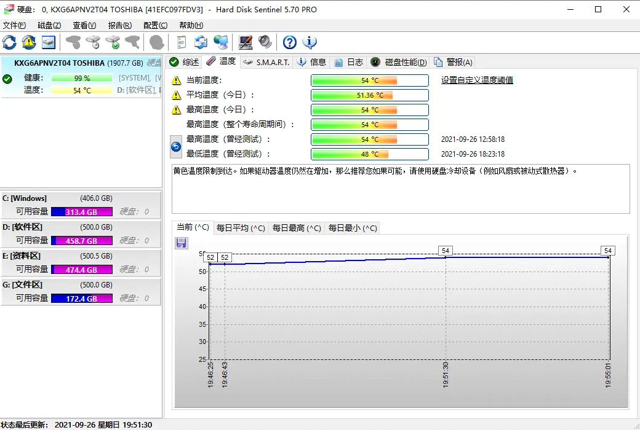The width and height of the screenshot is (640, 430).
Task: Open the network/online toolbar icon
Action: 222,42
